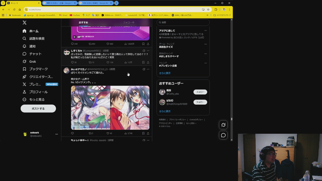Reply to the しずくちゃ post
Viewport: 322px width, 181px height.
tap(72, 62)
